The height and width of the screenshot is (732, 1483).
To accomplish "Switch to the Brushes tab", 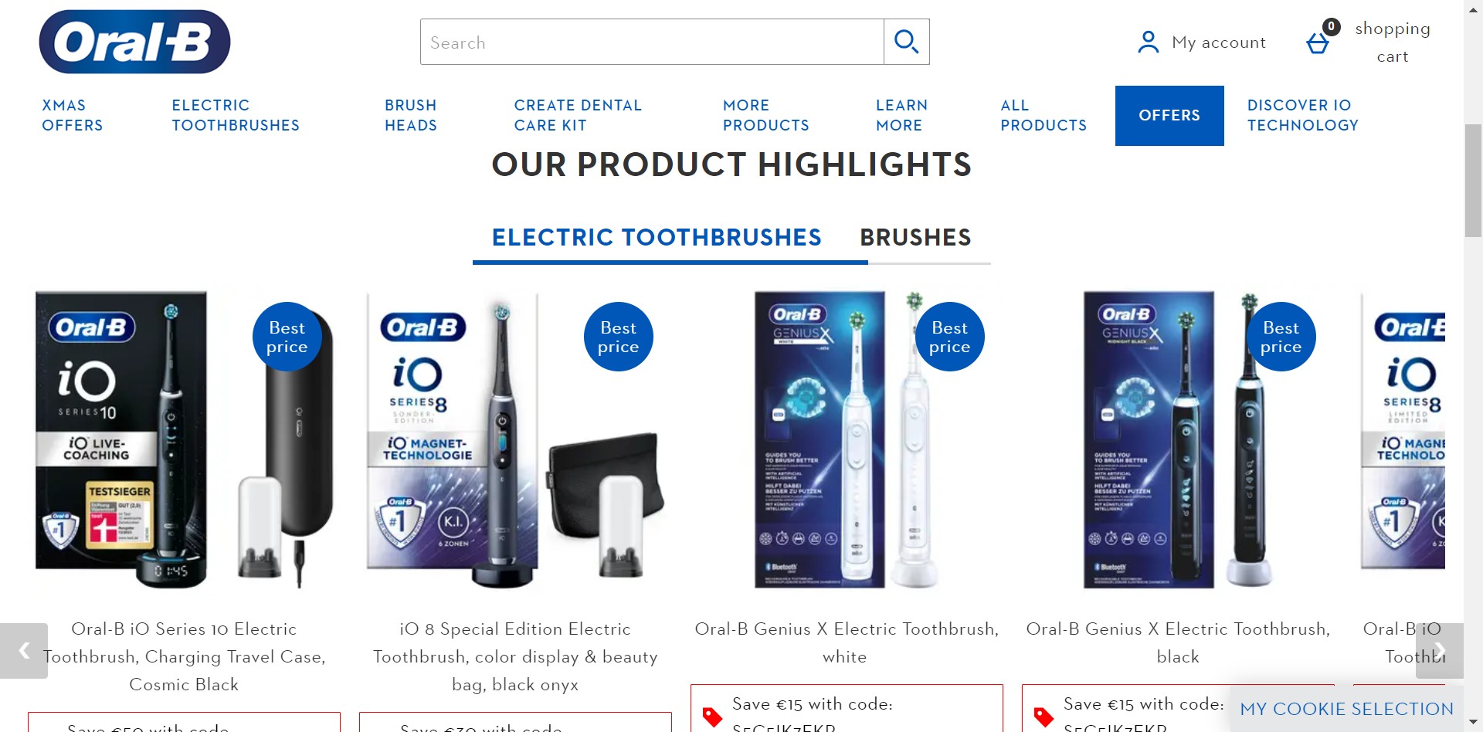I will coord(915,237).
